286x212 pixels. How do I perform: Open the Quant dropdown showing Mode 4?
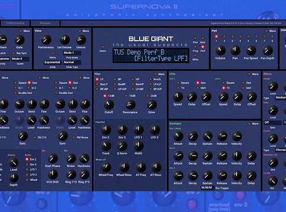(x=20, y=59)
